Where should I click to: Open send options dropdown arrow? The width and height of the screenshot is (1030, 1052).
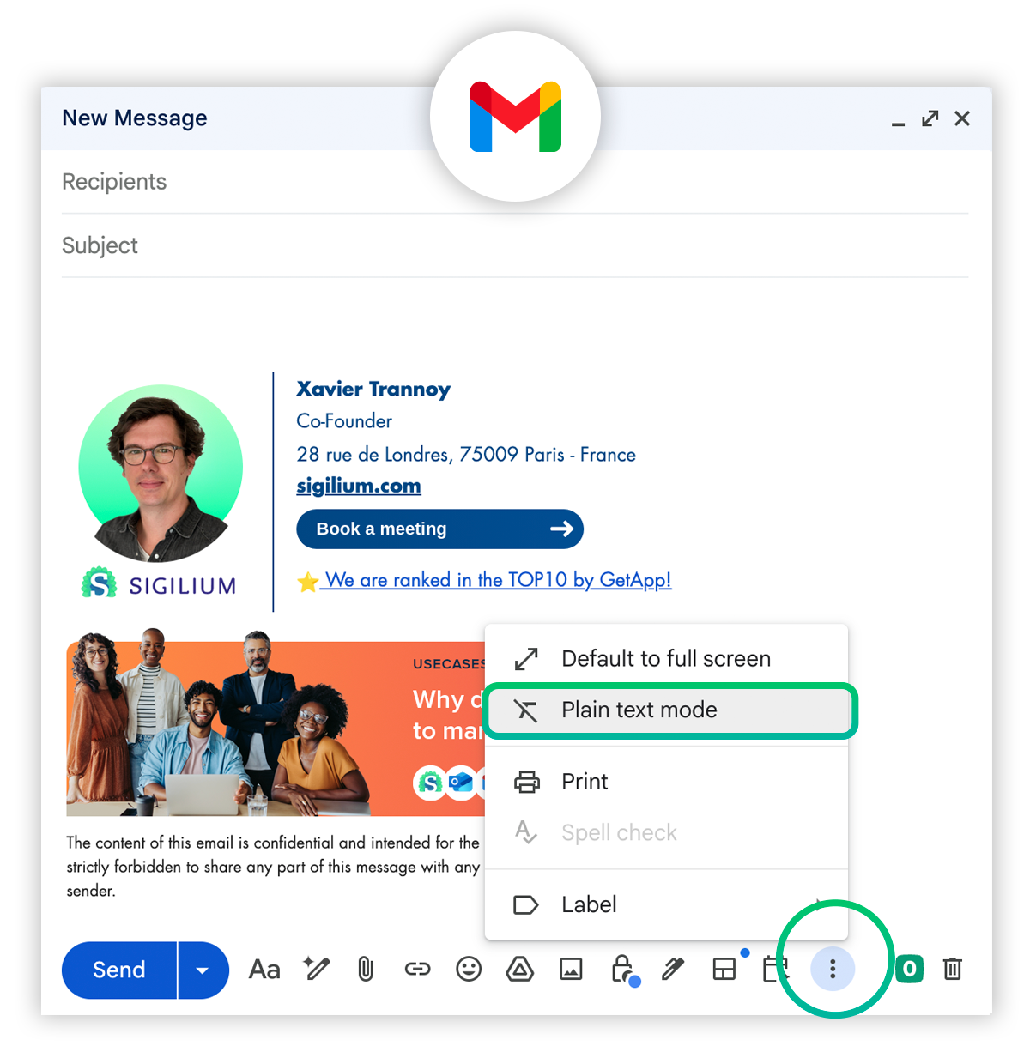click(x=203, y=970)
